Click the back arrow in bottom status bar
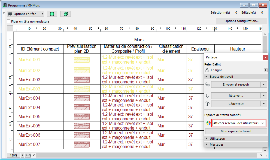This screenshot has width=270, height=160. [x=34, y=155]
